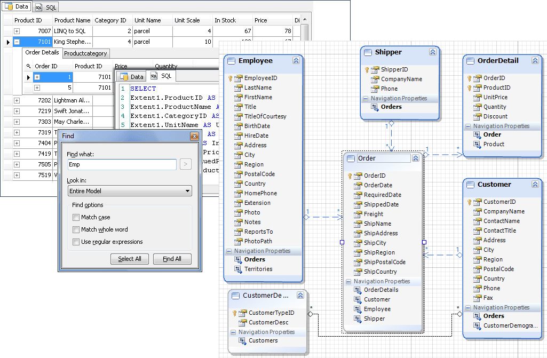Close the Find dialog
This screenshot has width=547, height=358.
(195, 136)
